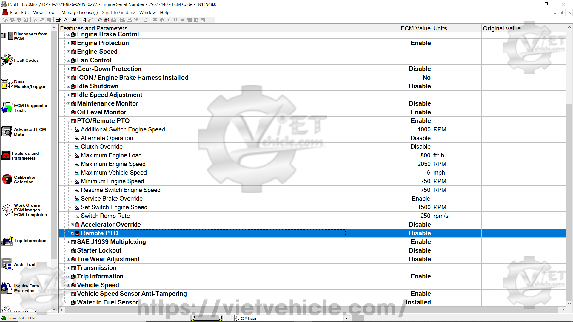Collapse the PTO/Remote PTO tree node

pos(68,121)
